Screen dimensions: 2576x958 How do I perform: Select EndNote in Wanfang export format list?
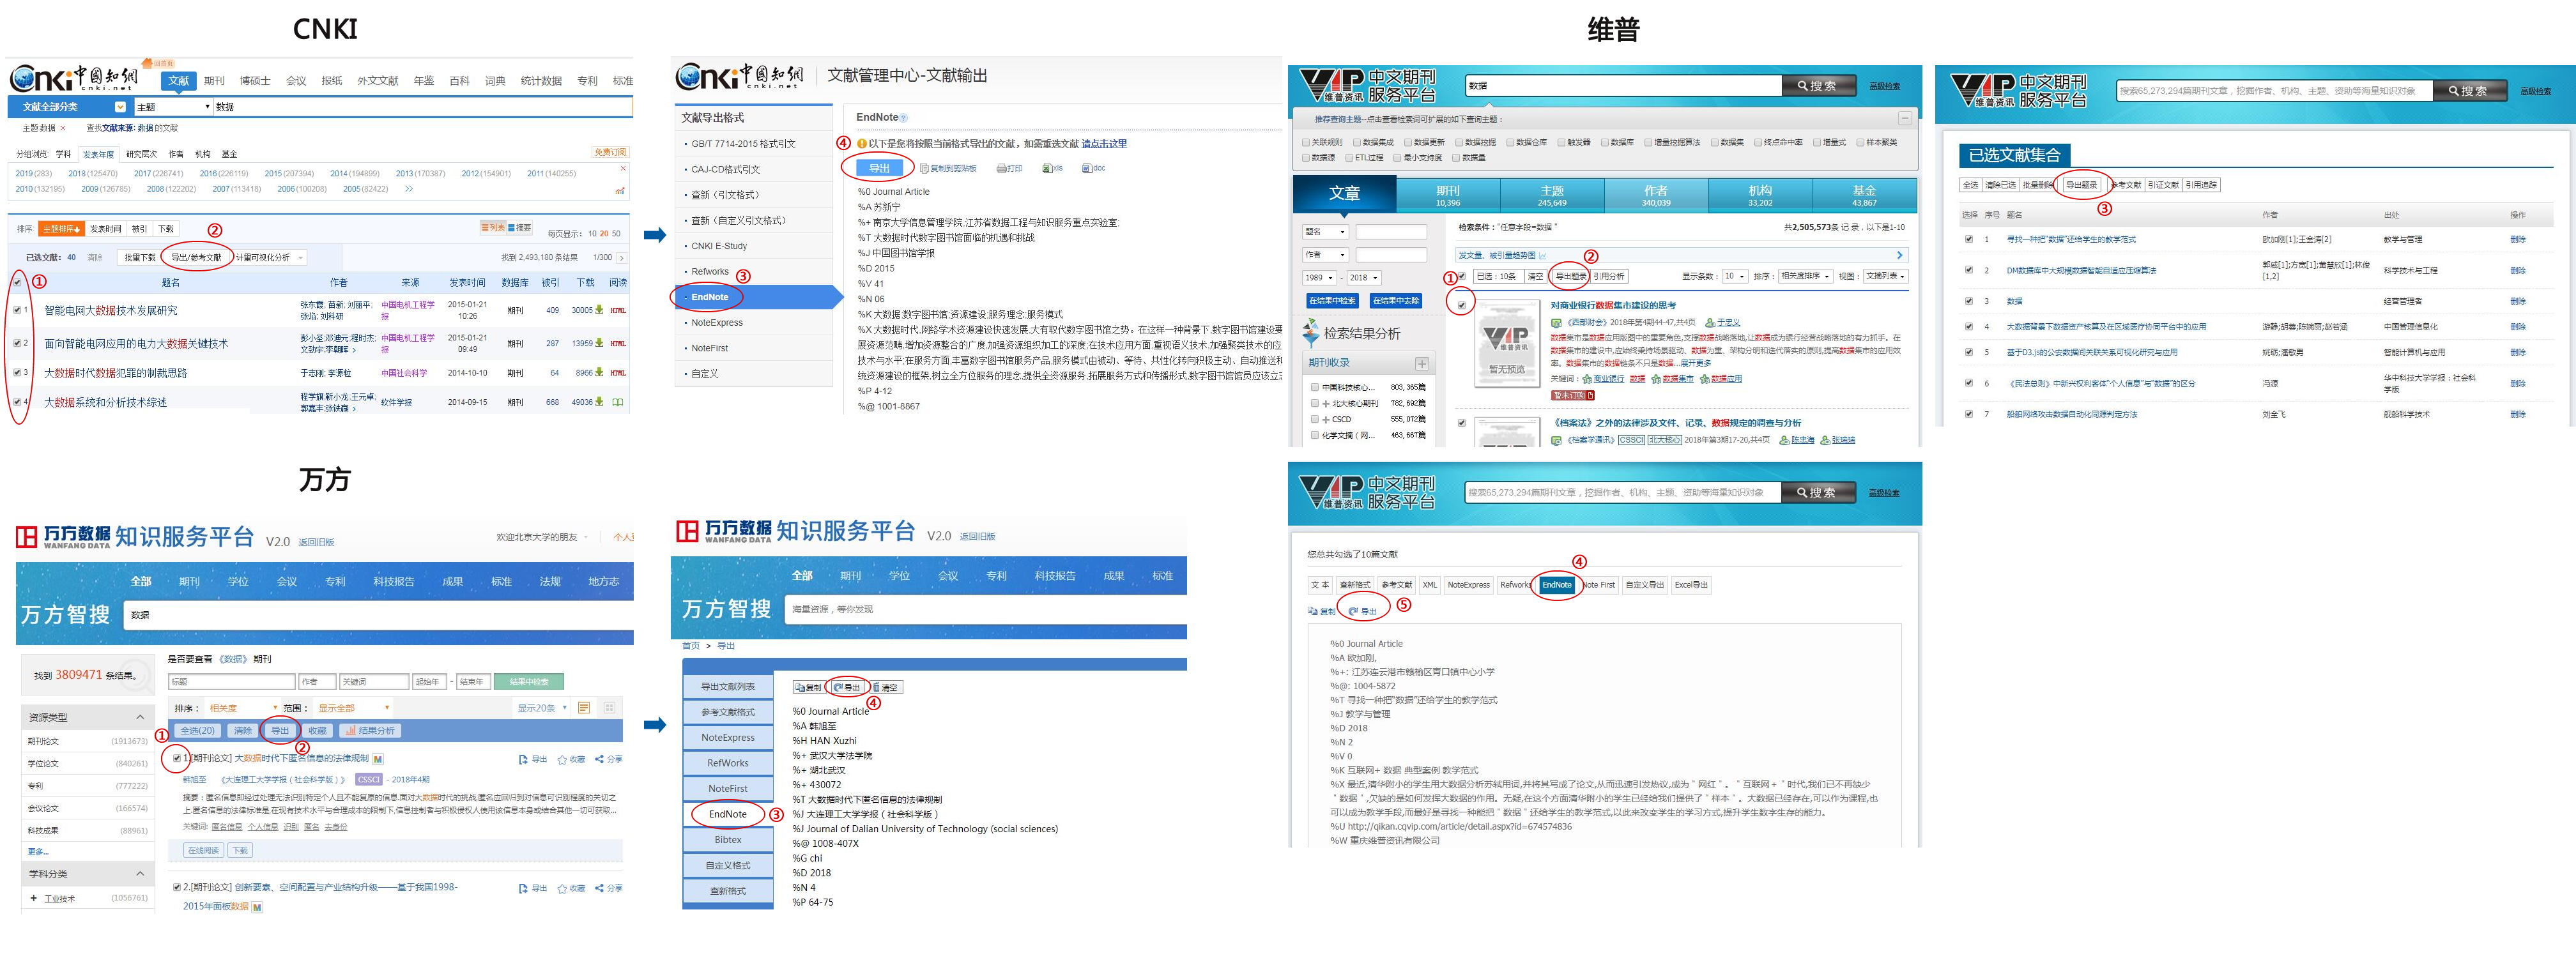coord(727,814)
